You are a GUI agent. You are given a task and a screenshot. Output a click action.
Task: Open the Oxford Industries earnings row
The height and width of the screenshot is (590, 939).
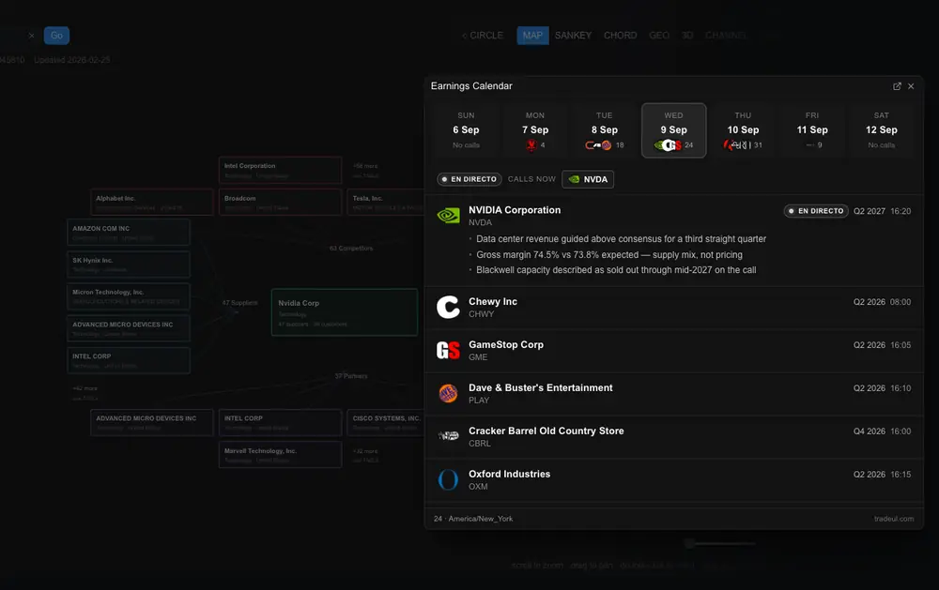click(x=673, y=480)
